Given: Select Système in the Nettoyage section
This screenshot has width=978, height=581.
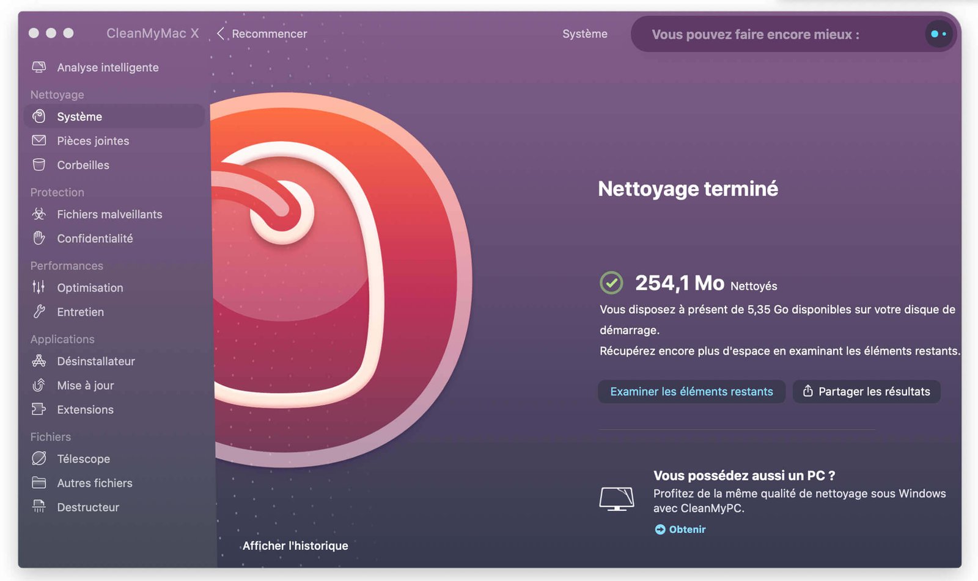Looking at the screenshot, I should click(114, 116).
